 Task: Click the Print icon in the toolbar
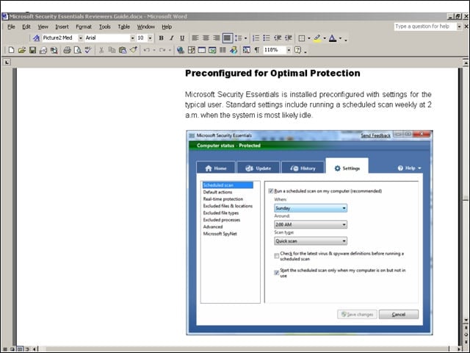pos(67,50)
